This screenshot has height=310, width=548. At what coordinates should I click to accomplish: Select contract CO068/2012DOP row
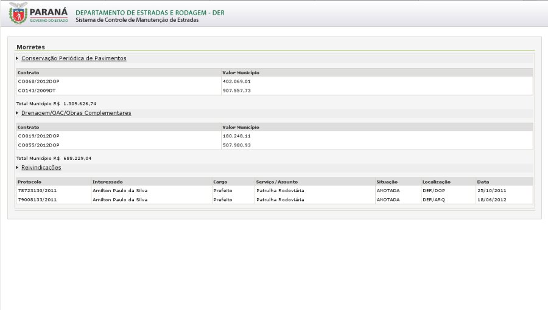(x=38, y=81)
